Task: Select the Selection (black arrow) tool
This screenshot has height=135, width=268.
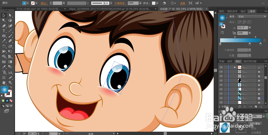Action: [x=4, y=15]
